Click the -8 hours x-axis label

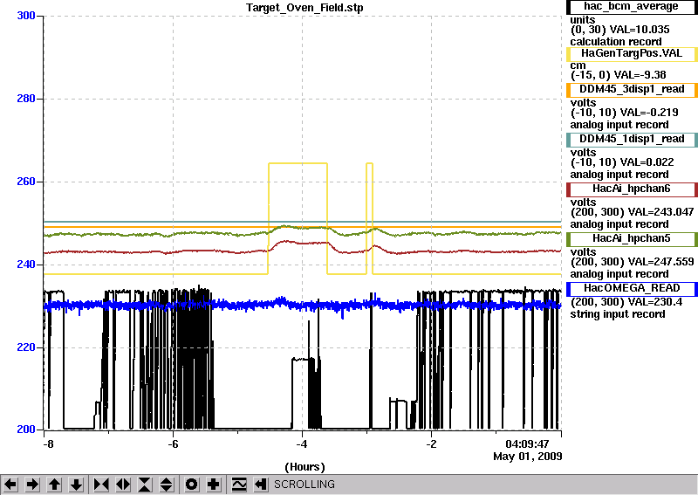(x=48, y=444)
